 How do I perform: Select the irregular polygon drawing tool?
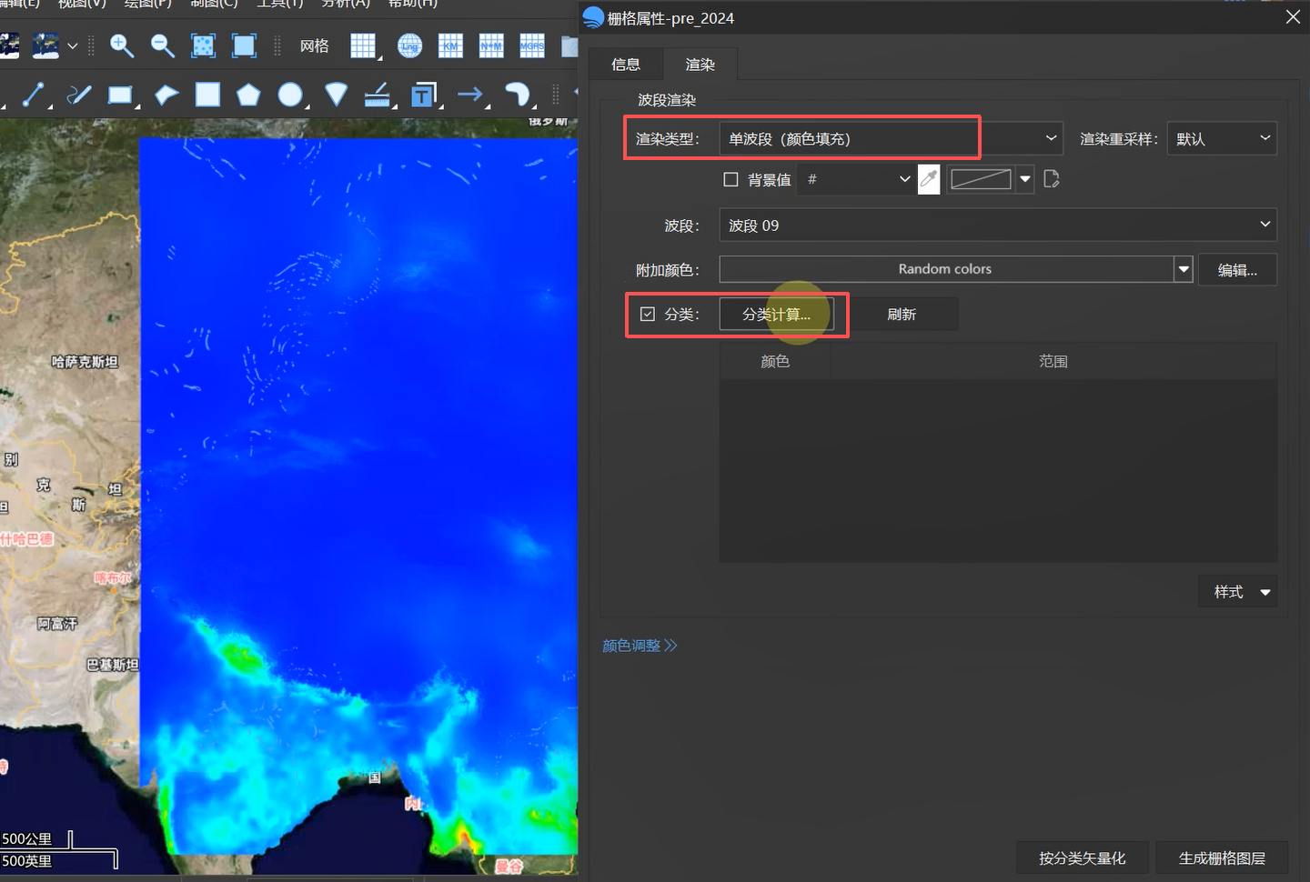(166, 95)
